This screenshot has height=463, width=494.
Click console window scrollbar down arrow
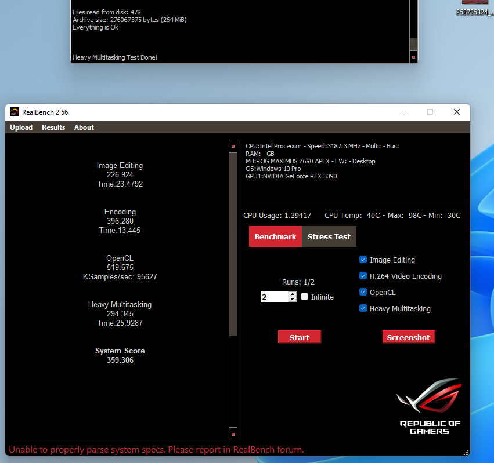coord(413,57)
